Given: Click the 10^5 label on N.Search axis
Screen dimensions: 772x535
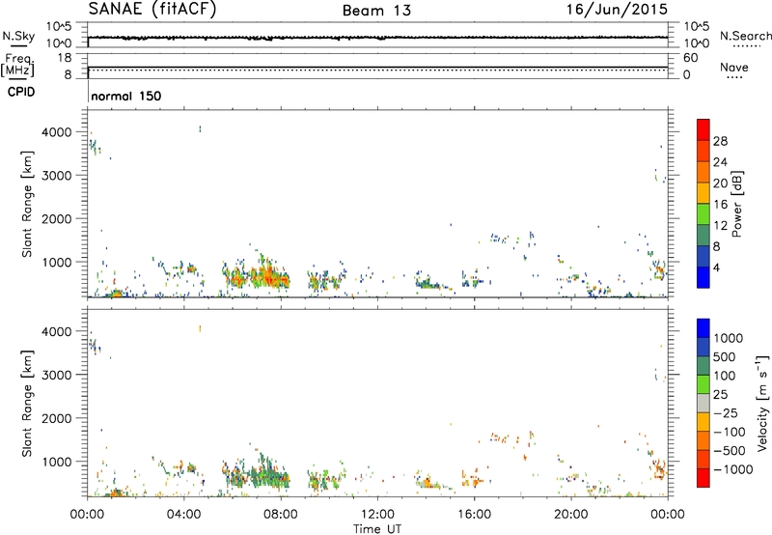Looking at the screenshot, I should (696, 26).
